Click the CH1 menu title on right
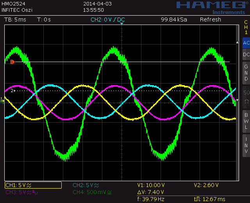The height and width of the screenshot is (203, 250). [x=246, y=27]
